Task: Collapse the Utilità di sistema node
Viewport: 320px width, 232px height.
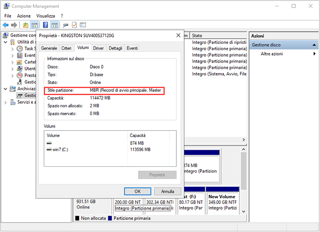Action: (x=5, y=42)
